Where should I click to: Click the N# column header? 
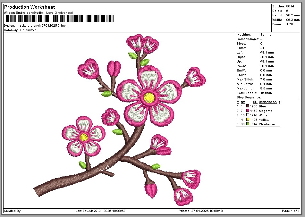coord(243,102)
